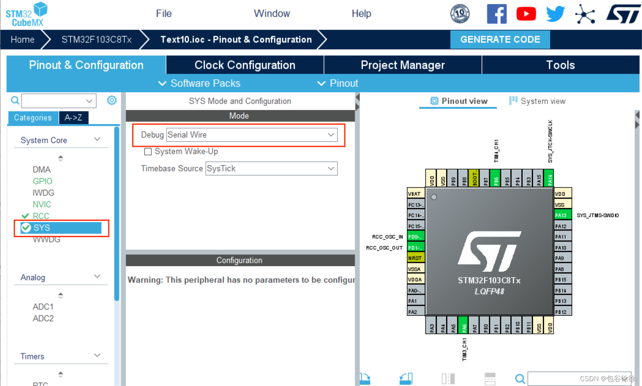The height and width of the screenshot is (386, 642).
Task: Click the search magnifier in categories panel
Action: pyautogui.click(x=15, y=100)
